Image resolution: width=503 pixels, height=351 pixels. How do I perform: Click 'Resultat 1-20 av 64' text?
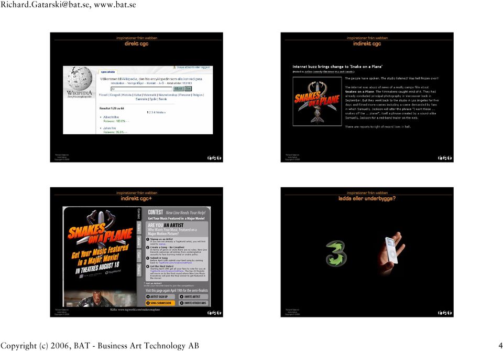(x=112, y=108)
